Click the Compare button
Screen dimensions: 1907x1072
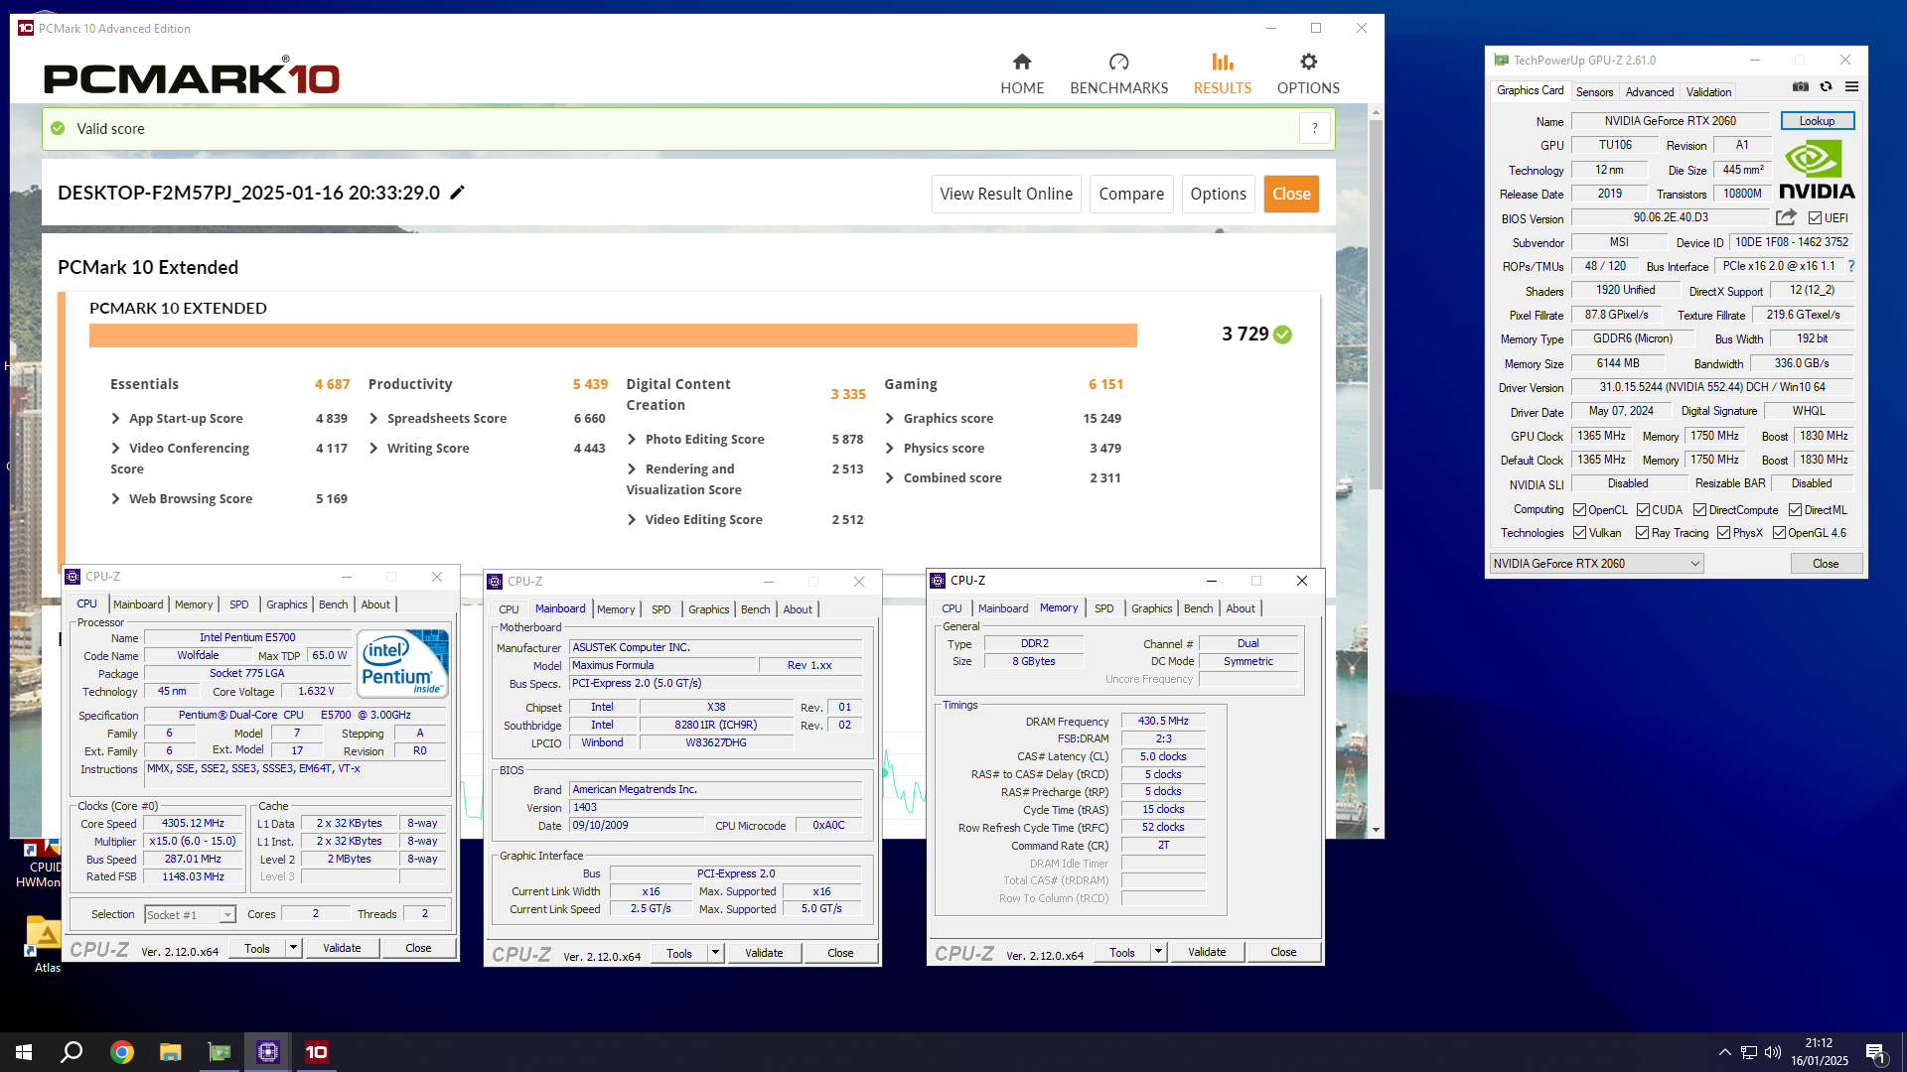coord(1131,194)
